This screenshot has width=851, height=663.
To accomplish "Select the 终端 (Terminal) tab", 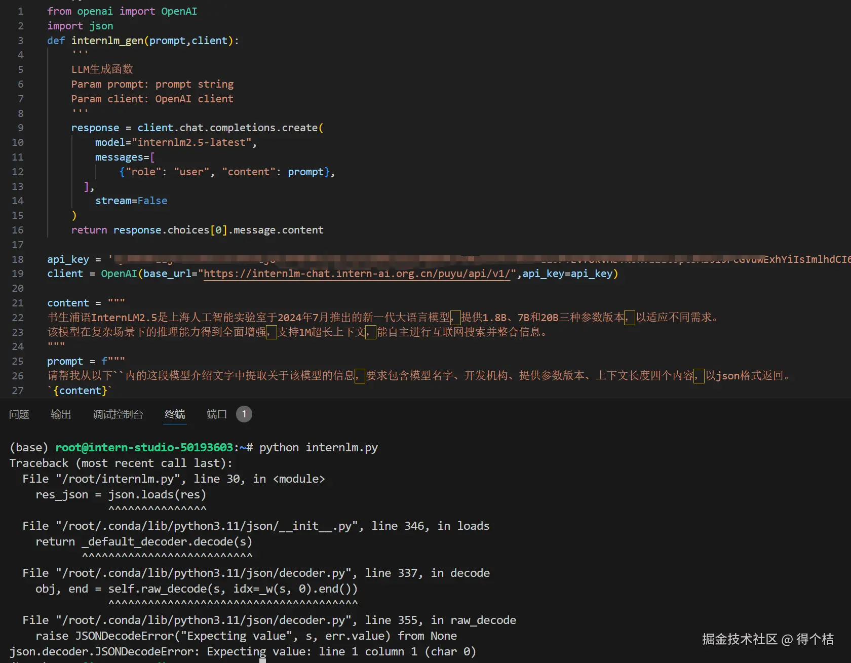I will click(x=175, y=414).
